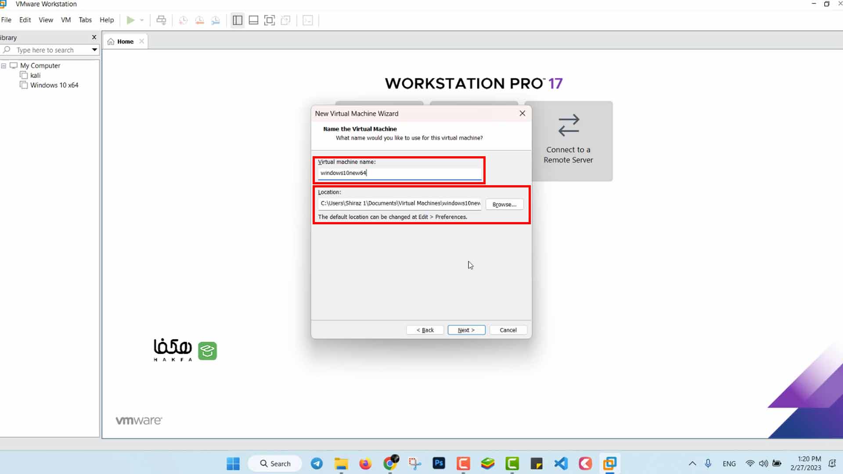Collapse the My Computer tree node
The height and width of the screenshot is (474, 843).
click(4, 66)
